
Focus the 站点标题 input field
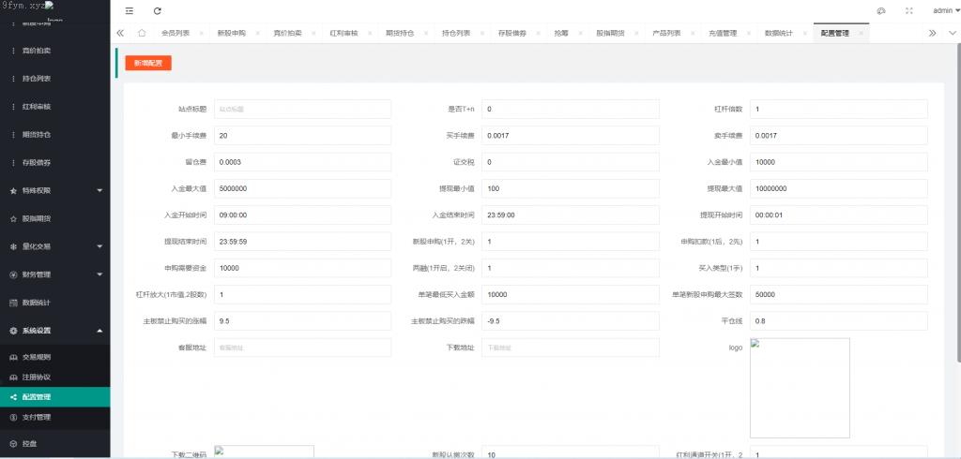pyautogui.click(x=303, y=109)
